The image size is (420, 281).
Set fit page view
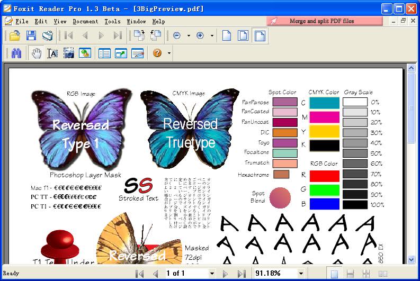click(x=243, y=35)
